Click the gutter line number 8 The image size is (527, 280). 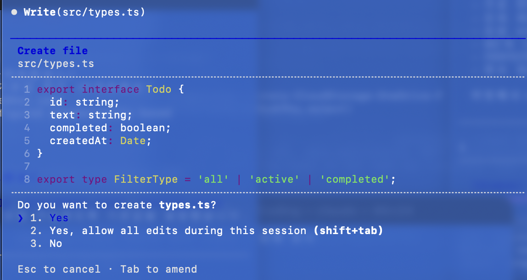click(27, 179)
